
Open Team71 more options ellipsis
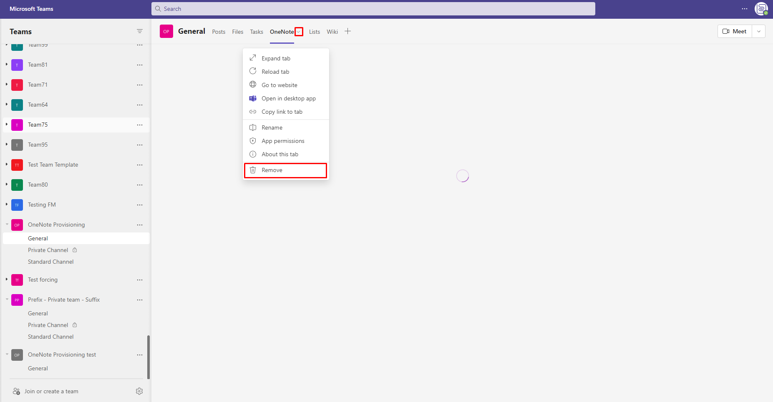coord(140,85)
